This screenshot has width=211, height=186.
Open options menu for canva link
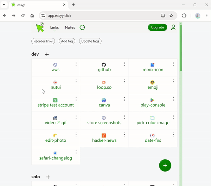pos(124,99)
